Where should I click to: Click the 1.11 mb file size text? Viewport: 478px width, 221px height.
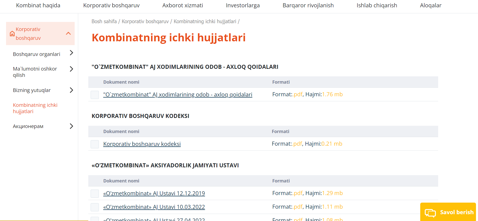tap(332, 207)
